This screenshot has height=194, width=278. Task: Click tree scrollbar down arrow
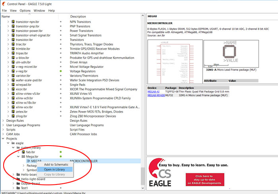(143, 188)
